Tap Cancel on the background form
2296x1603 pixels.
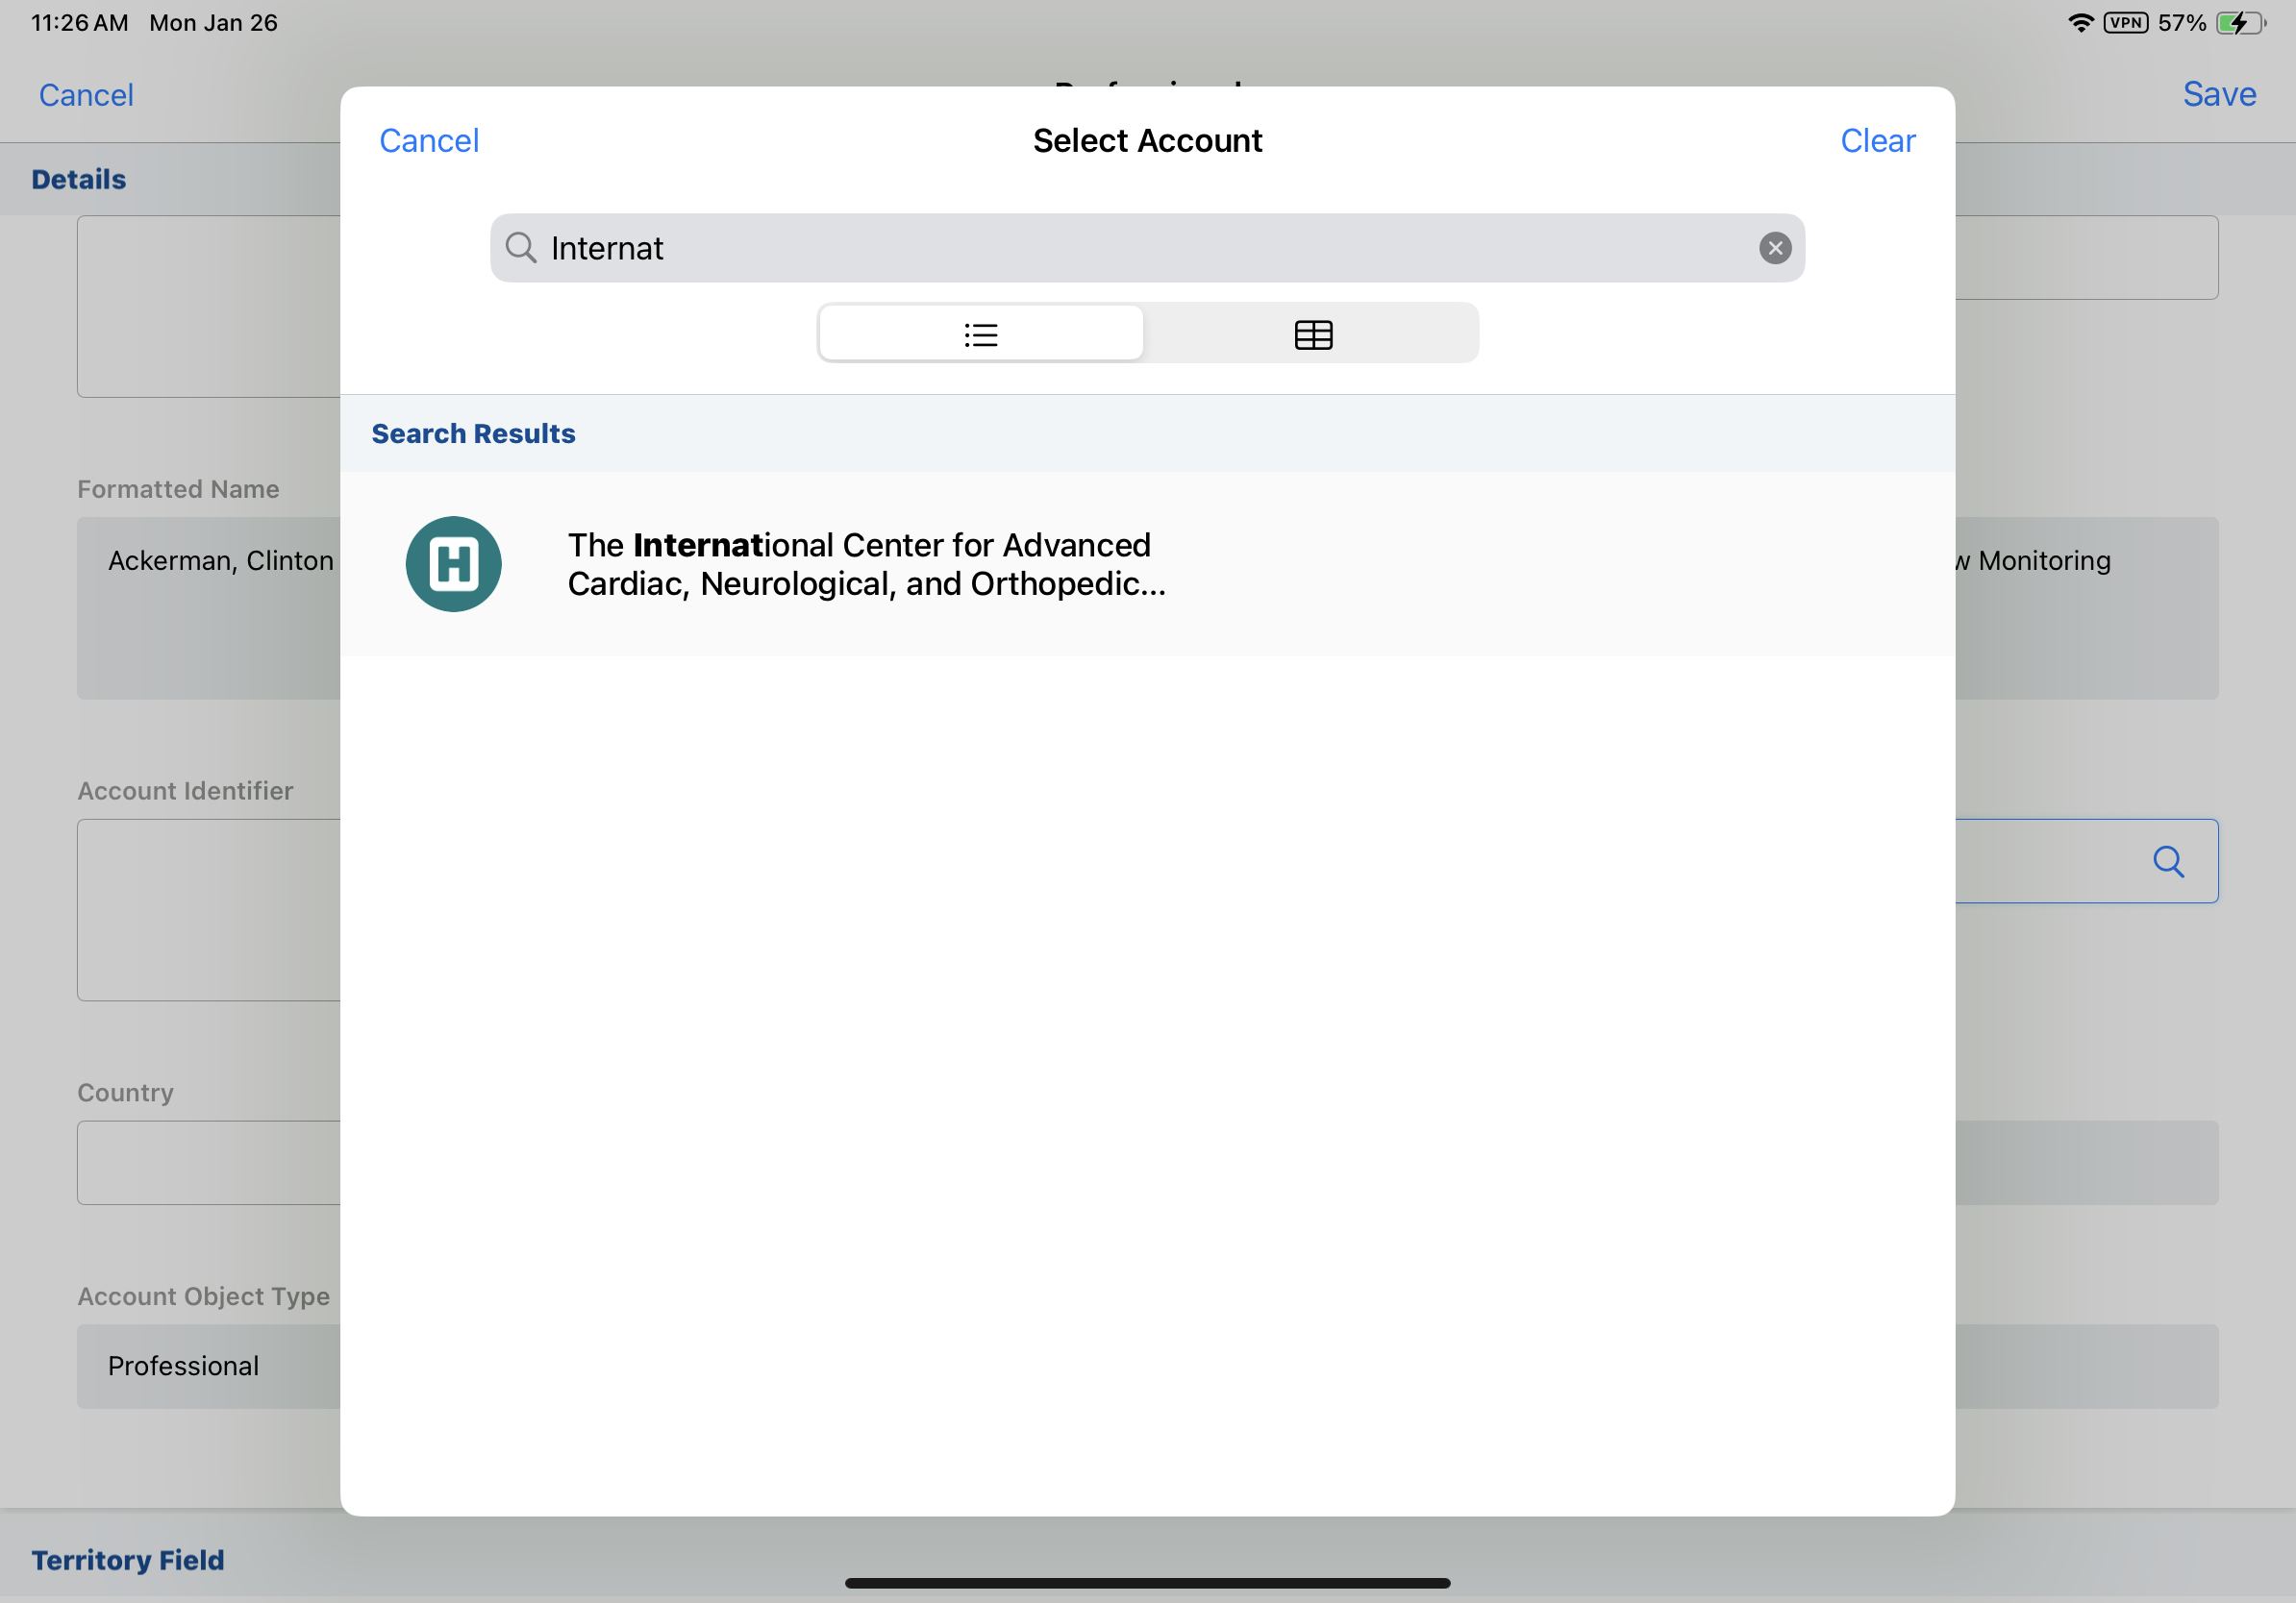(x=86, y=95)
